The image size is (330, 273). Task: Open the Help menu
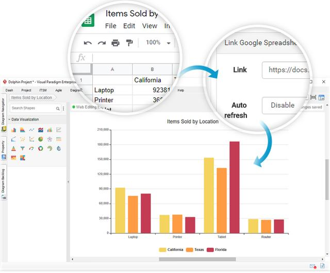tap(180, 90)
